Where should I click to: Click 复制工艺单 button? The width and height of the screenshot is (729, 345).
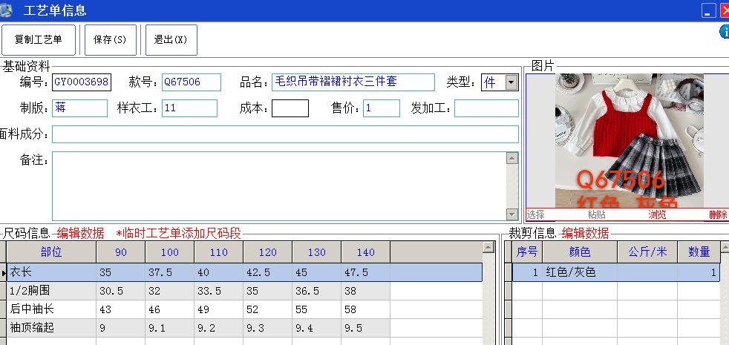coord(39,40)
